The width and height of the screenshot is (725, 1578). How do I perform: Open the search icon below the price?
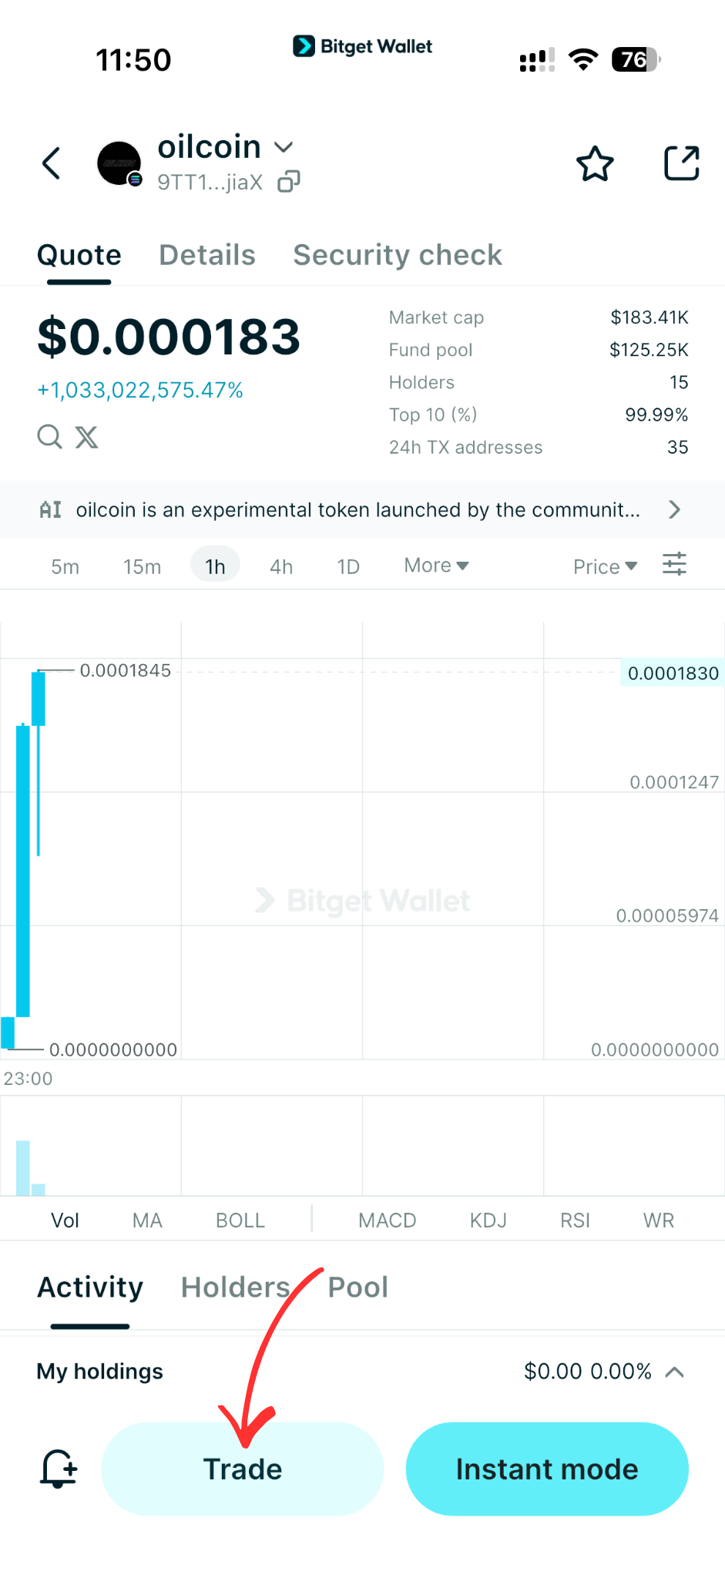pos(49,437)
